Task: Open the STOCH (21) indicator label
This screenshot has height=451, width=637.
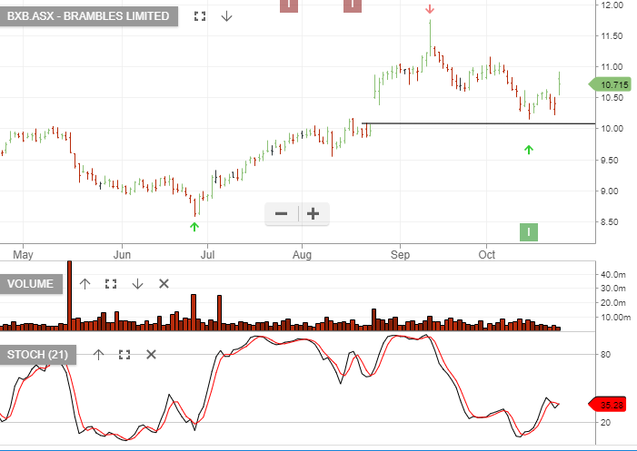Action: (38, 354)
